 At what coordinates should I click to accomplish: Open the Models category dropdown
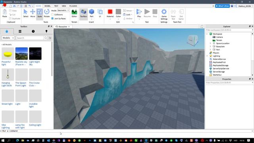8,38
